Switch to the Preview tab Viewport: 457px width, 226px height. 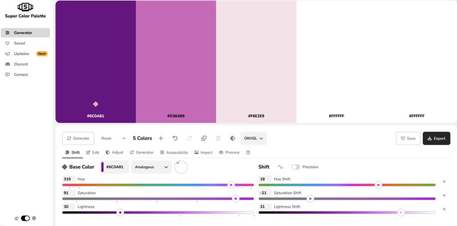tap(229, 152)
